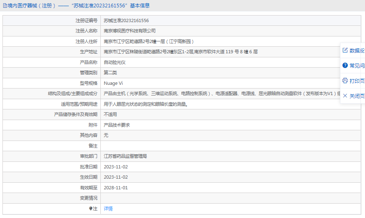
Task: Click the 产品储存条件及有效期 row label
Action: pyautogui.click(x=76, y=114)
